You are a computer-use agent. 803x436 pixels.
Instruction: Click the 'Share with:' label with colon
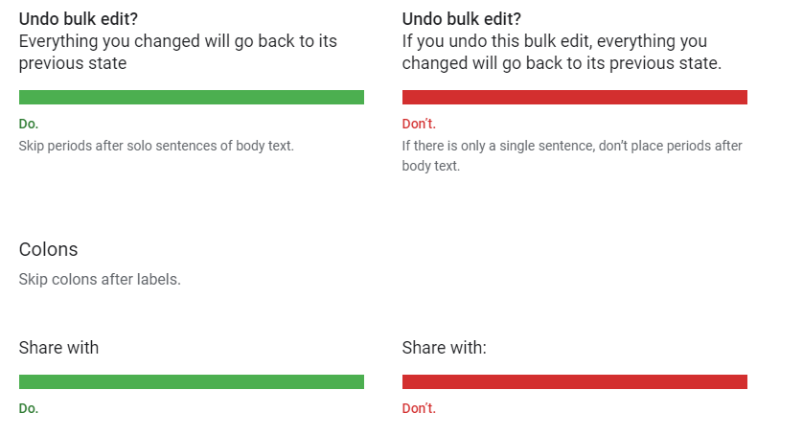tap(444, 348)
